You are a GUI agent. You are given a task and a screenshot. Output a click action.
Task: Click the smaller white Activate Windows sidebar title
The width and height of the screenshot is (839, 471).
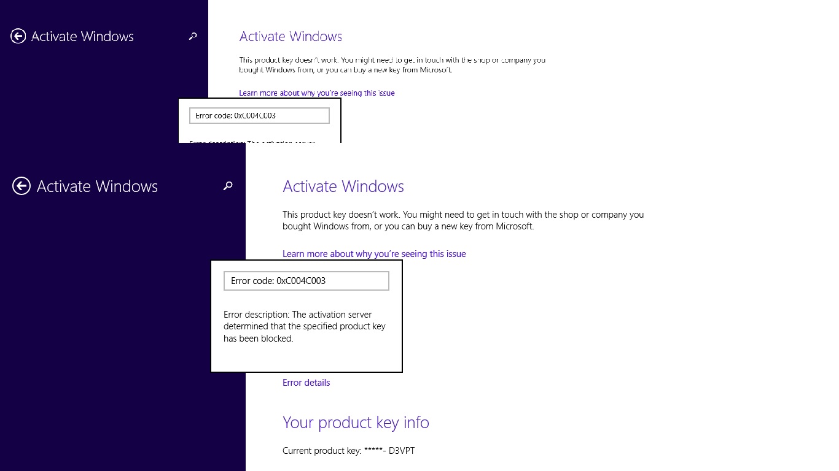pos(82,37)
